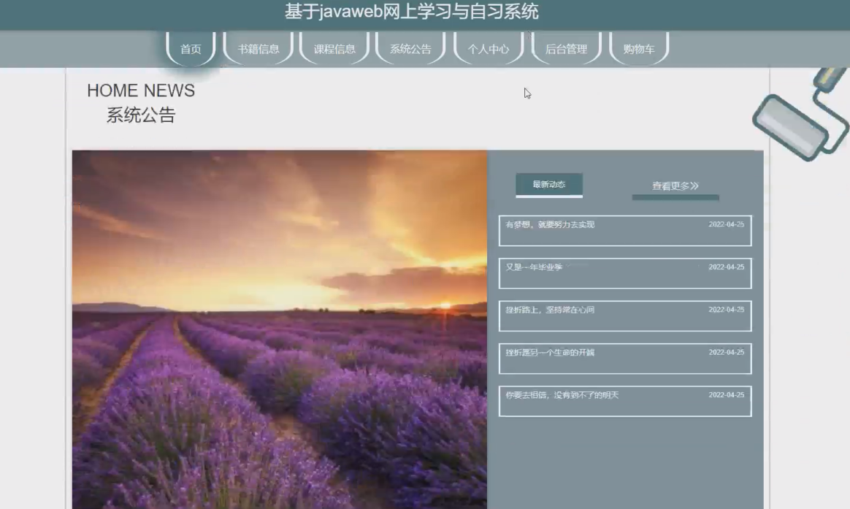Viewport: 850px width, 509px height.
Task: Enter the 后台管理 admin management section
Action: pos(565,49)
